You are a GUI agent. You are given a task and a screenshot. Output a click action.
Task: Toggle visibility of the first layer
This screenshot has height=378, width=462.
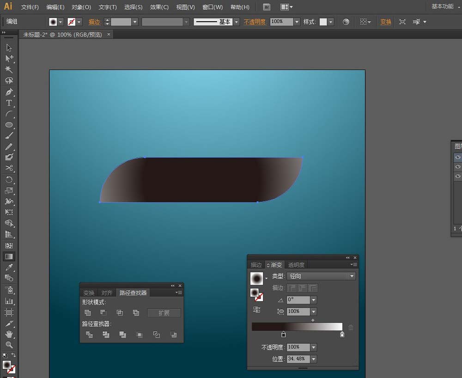coord(457,157)
